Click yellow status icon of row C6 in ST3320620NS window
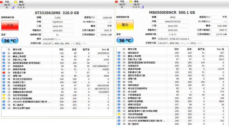 pyautogui.click(x=4, y=98)
